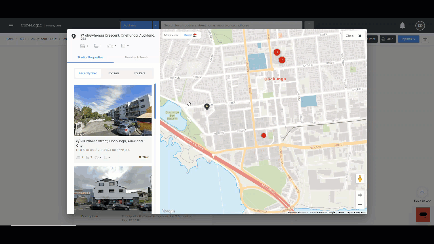
Task: Click the Back to top arrow
Action: (422, 192)
